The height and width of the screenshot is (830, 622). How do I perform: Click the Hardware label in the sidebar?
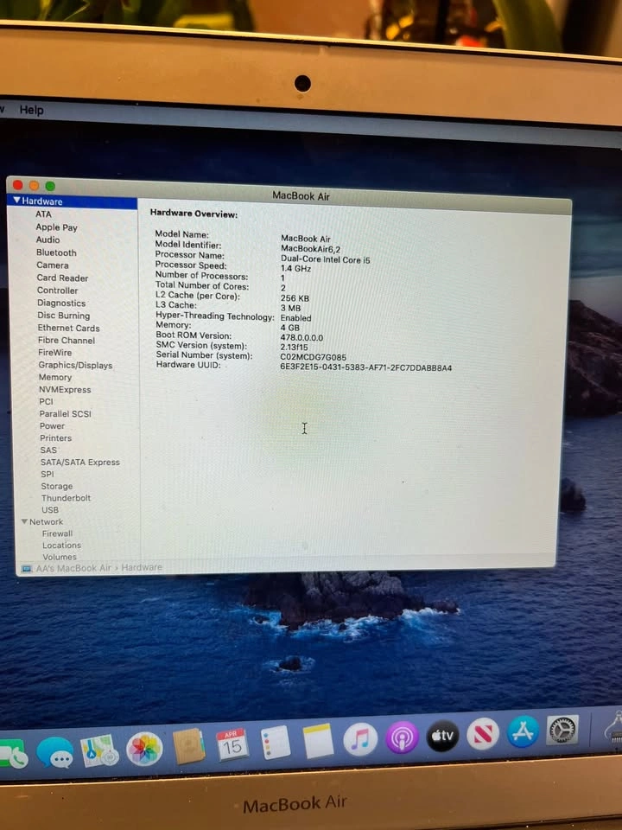pyautogui.click(x=41, y=201)
